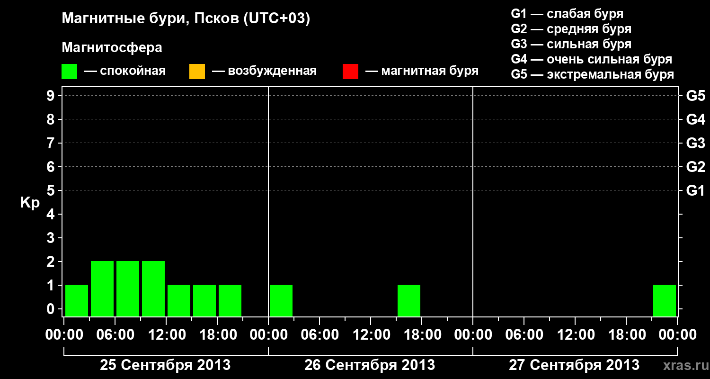Click the first green bar on 25 September

pyautogui.click(x=77, y=300)
